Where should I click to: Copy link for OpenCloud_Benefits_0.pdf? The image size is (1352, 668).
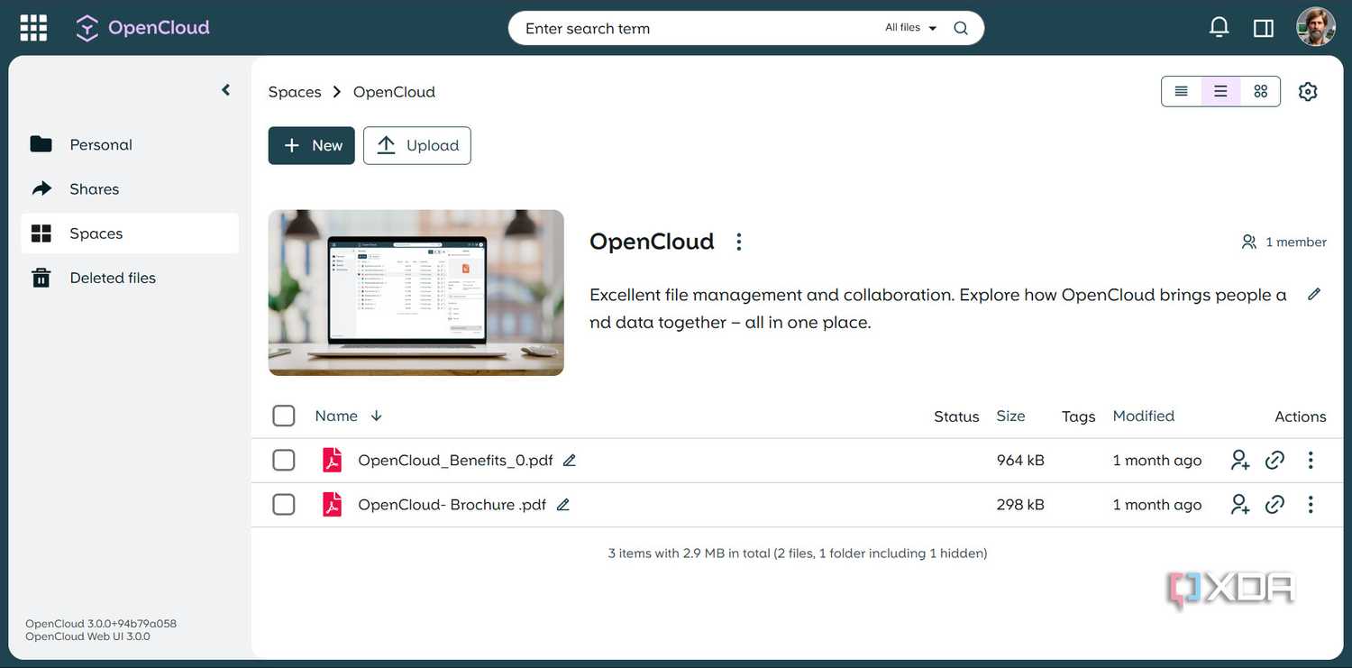pos(1274,460)
